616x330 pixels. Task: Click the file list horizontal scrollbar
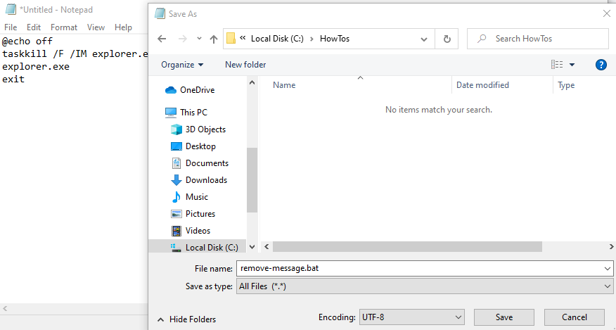click(x=407, y=246)
